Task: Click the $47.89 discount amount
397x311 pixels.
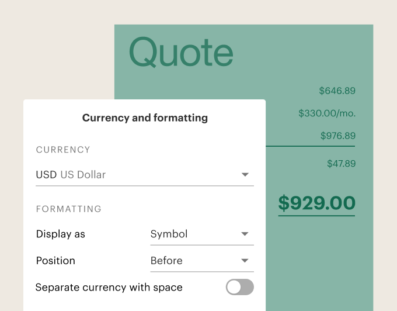Action: tap(341, 164)
